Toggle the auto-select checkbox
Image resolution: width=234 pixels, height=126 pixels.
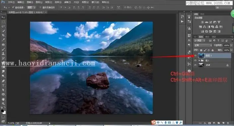pos(13,7)
